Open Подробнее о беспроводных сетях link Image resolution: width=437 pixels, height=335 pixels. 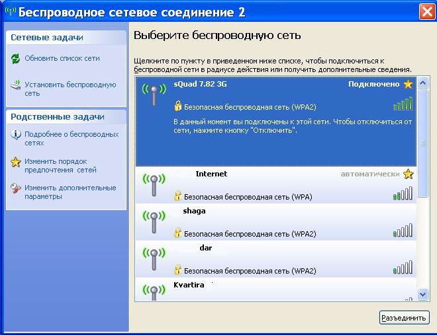click(x=72, y=139)
